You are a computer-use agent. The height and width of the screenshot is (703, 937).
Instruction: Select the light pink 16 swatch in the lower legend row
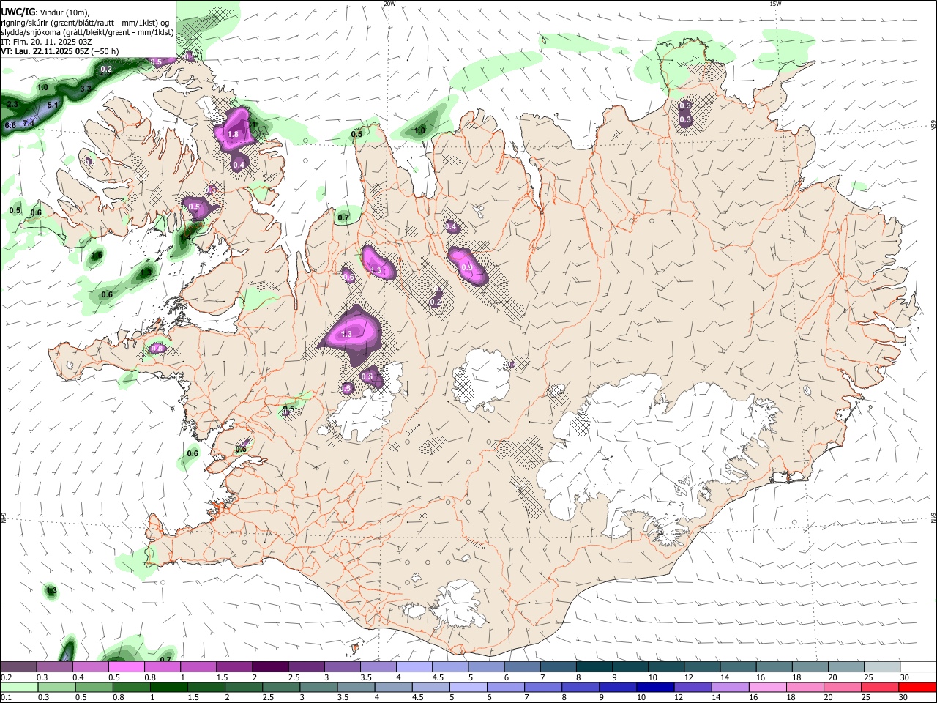click(x=768, y=688)
